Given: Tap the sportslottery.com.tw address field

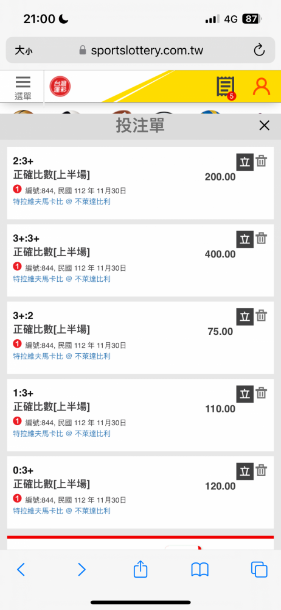Looking at the screenshot, I should (140, 50).
